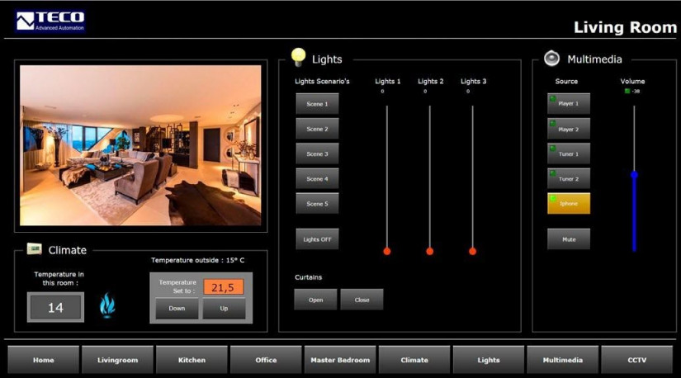Activate lighting Scene 4
This screenshot has height=378, width=681.
click(317, 179)
